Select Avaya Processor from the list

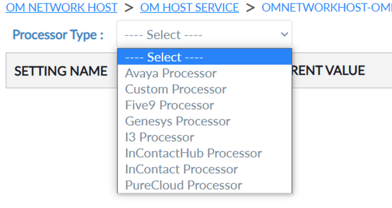point(204,73)
